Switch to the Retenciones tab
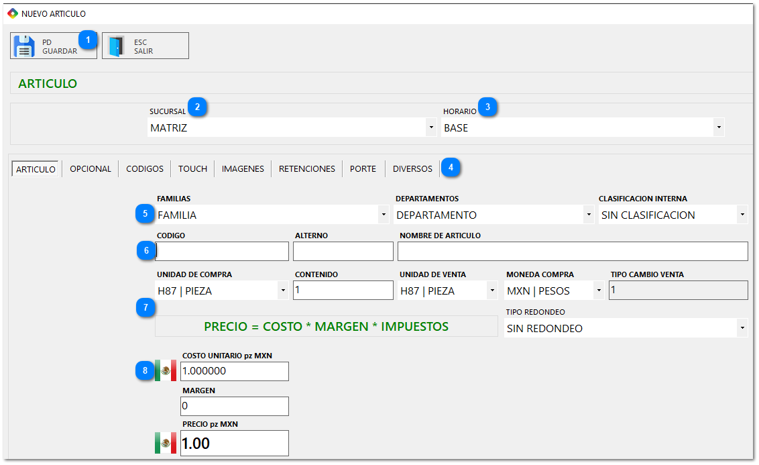The image size is (759, 465). coord(307,169)
